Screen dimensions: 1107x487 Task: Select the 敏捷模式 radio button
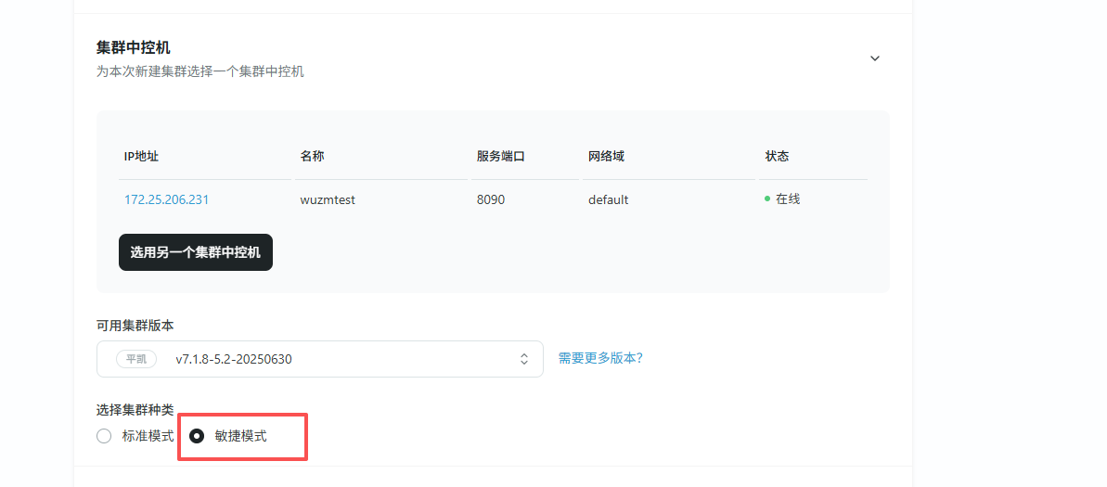197,436
